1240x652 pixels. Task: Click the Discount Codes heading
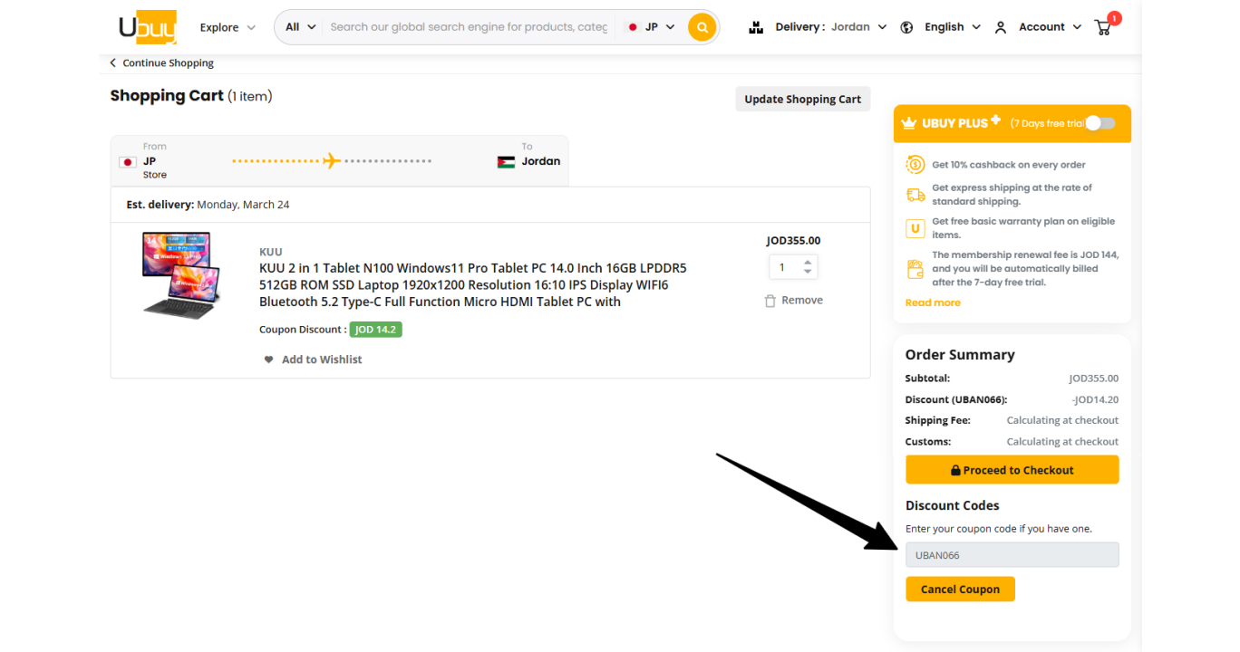[953, 505]
